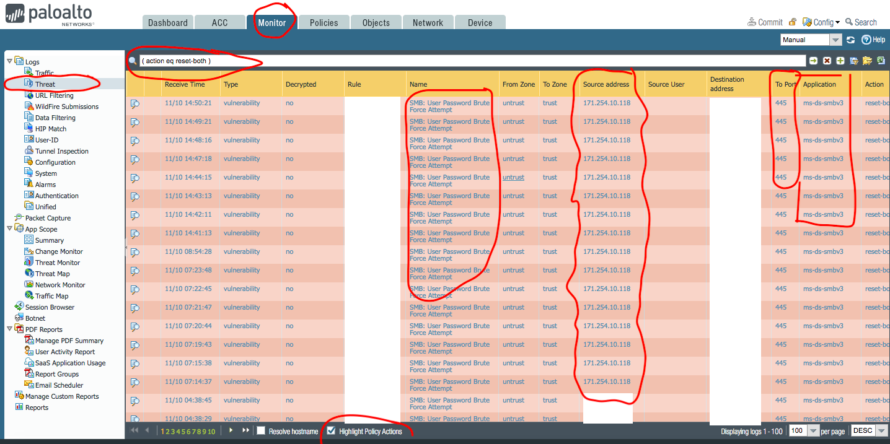Export logs with the Excel icon

(x=880, y=61)
